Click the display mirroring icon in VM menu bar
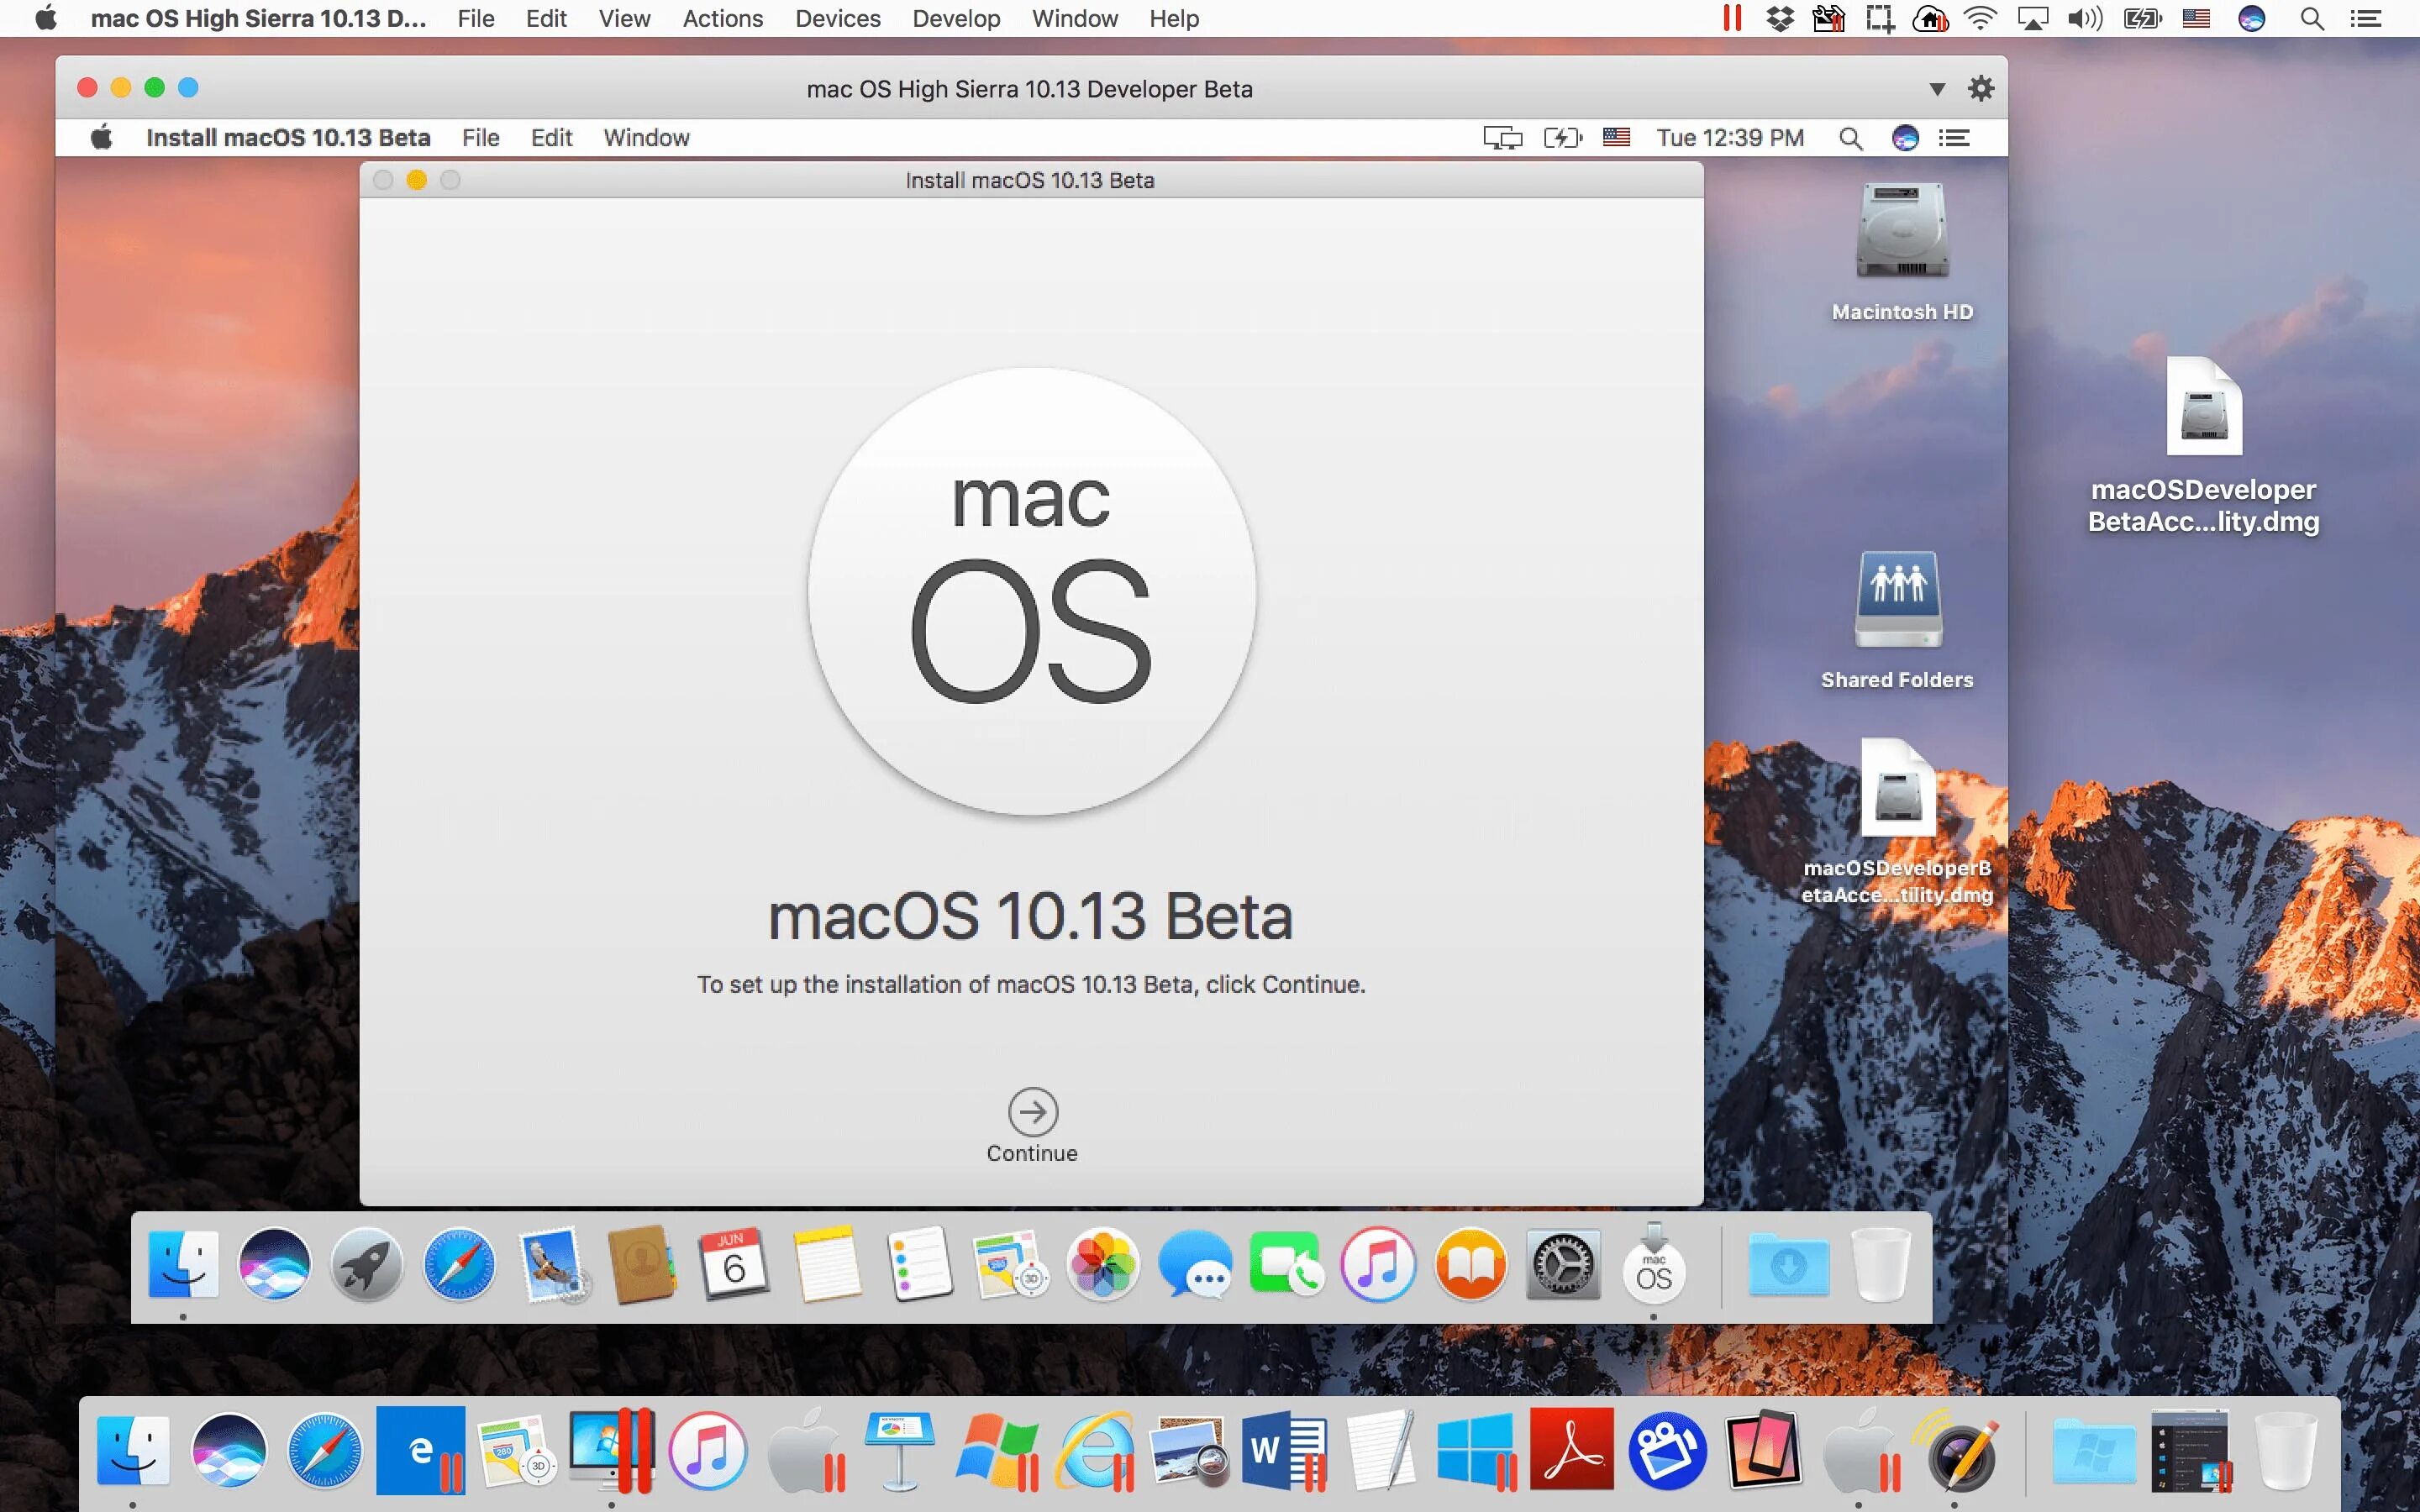The image size is (2420, 1512). pos(1502,138)
